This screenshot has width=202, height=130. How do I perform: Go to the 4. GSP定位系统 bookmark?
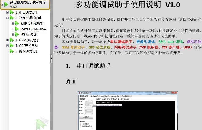27,46
